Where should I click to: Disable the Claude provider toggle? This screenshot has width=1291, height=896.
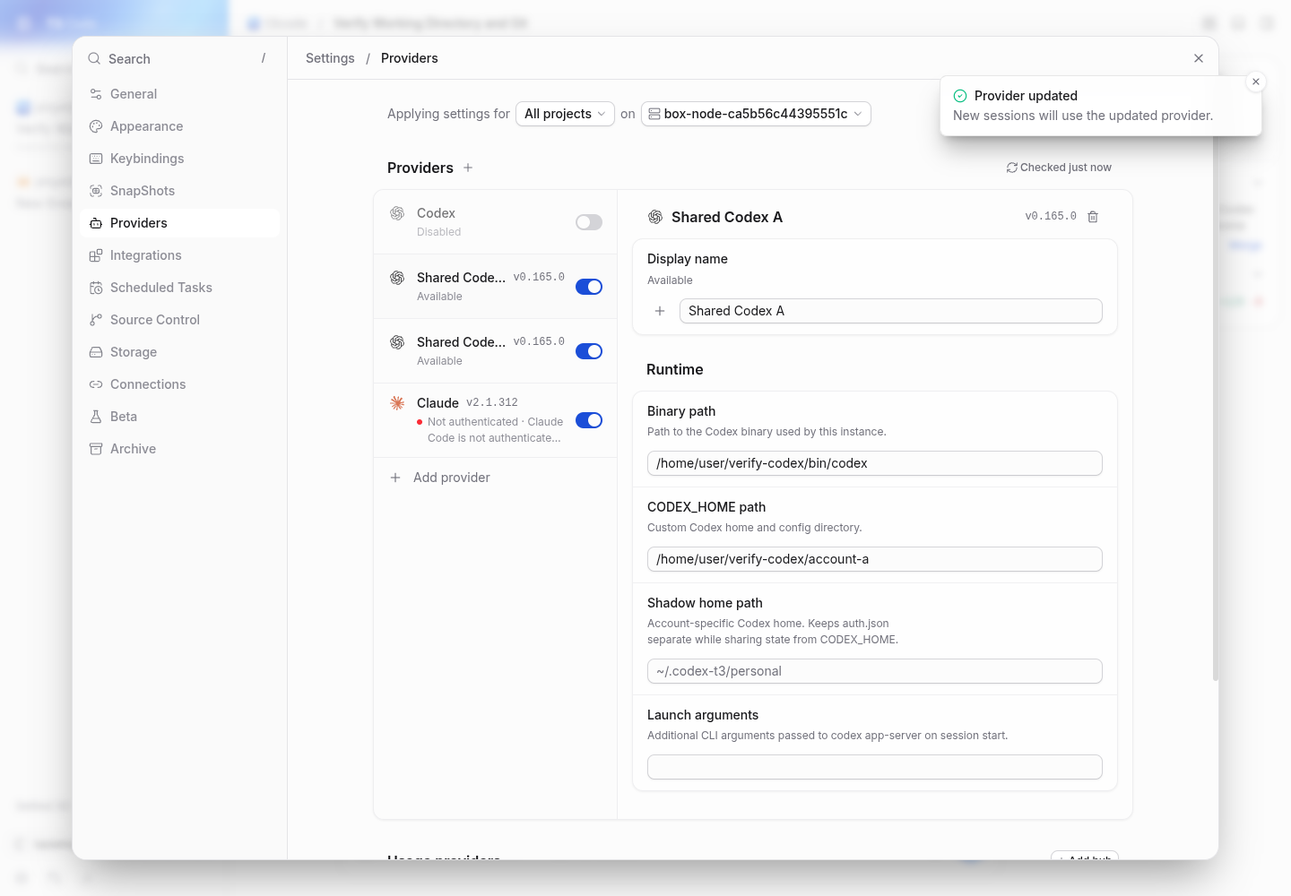589,420
